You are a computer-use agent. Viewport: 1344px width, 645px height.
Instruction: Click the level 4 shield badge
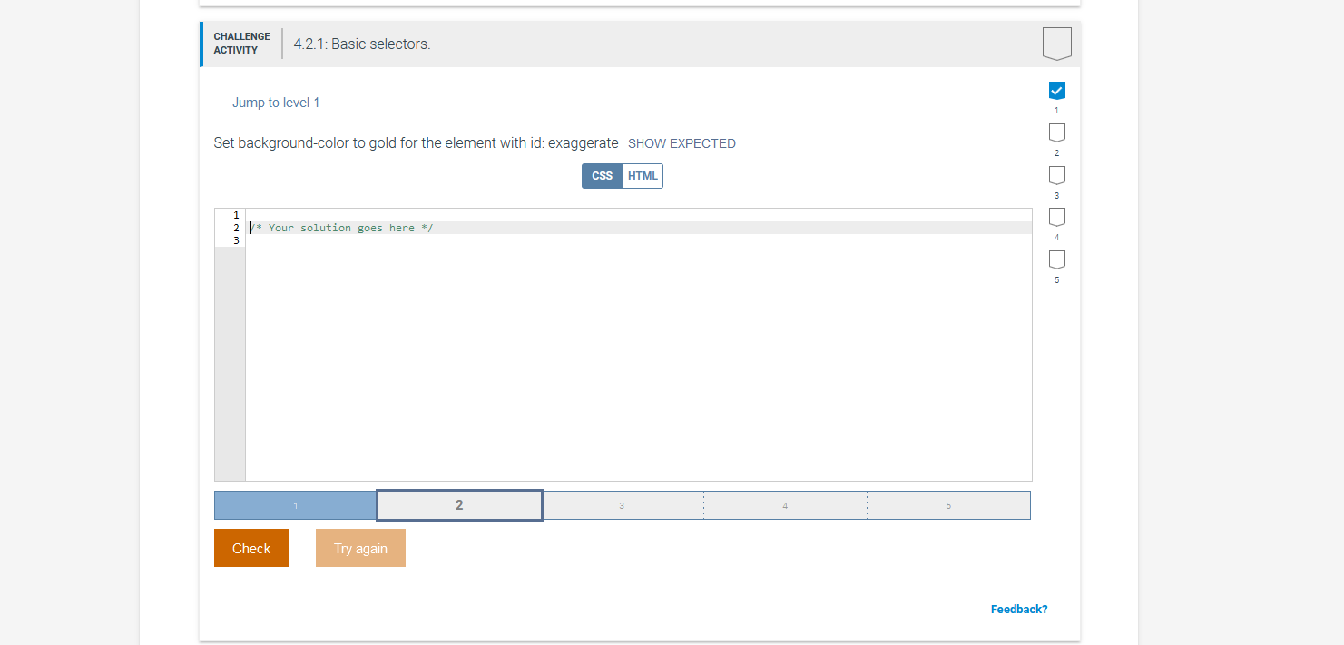1056,216
